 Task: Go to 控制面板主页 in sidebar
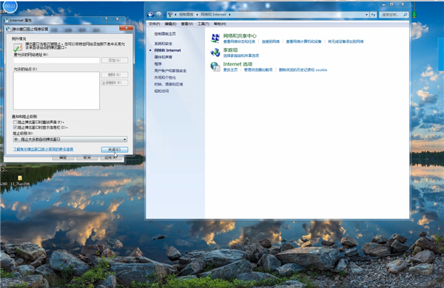165,34
